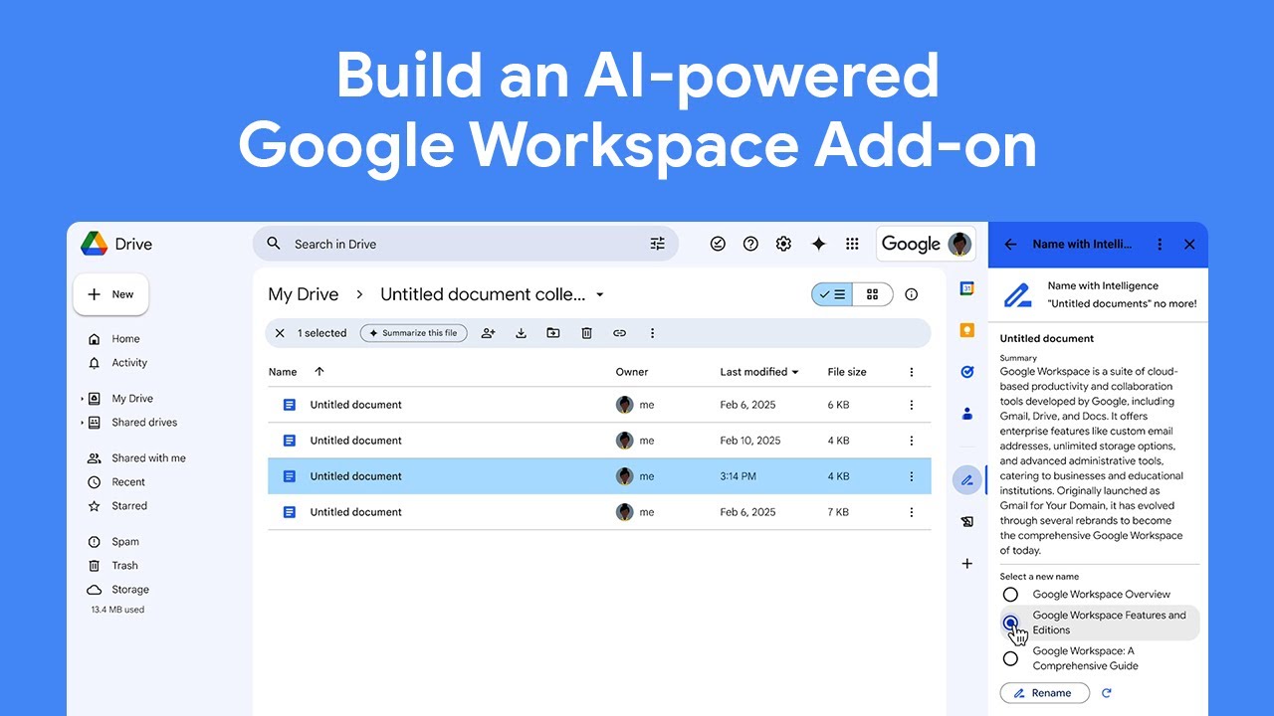Click the Search in Drive field

click(465, 244)
